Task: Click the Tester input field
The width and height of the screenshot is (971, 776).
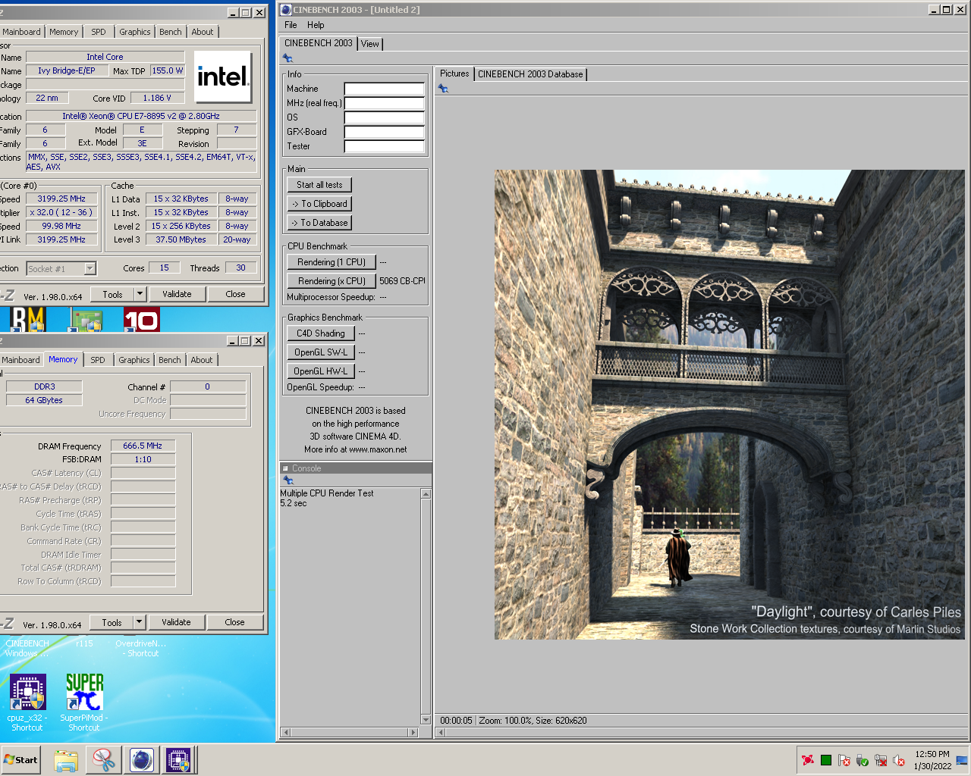Action: 384,146
